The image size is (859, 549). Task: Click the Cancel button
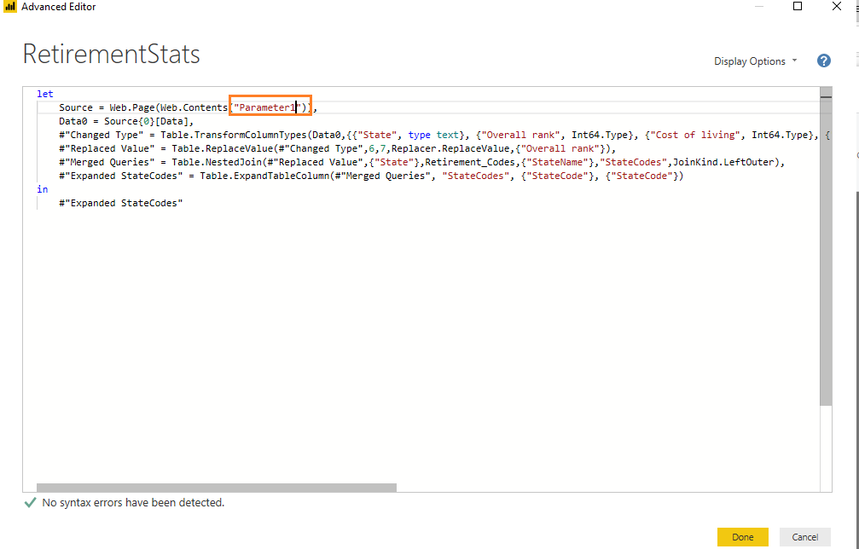pyautogui.click(x=804, y=537)
